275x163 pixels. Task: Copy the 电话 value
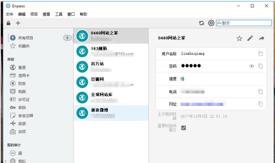point(261,92)
